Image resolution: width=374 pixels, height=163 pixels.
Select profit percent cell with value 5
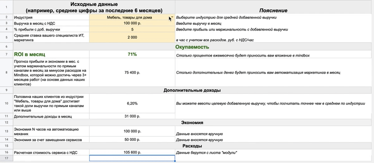point(132,29)
